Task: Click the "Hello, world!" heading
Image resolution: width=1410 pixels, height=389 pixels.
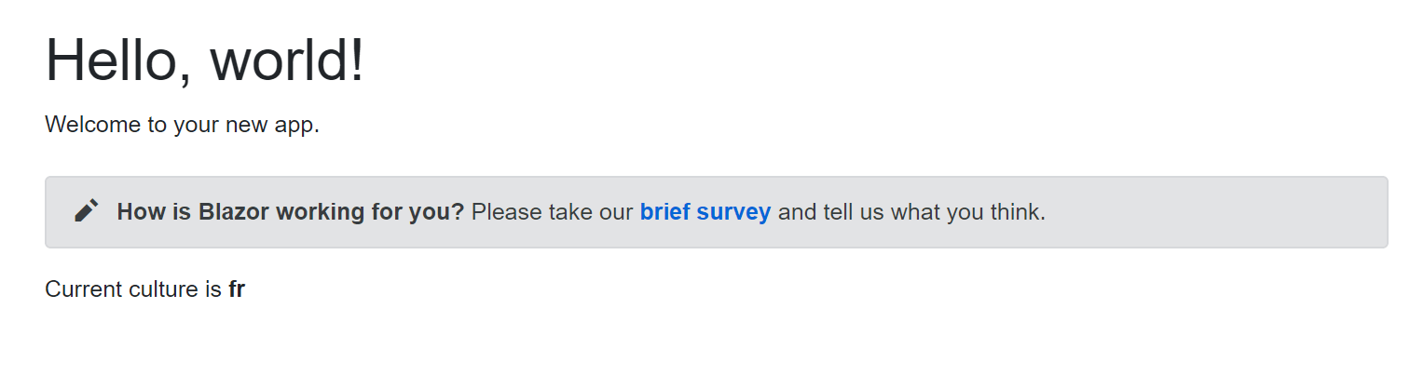Action: [205, 60]
